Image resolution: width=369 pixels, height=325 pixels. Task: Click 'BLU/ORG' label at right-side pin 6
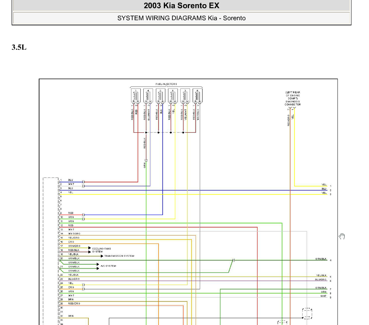[321, 279]
